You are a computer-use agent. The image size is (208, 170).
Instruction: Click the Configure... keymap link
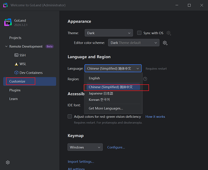point(116,147)
